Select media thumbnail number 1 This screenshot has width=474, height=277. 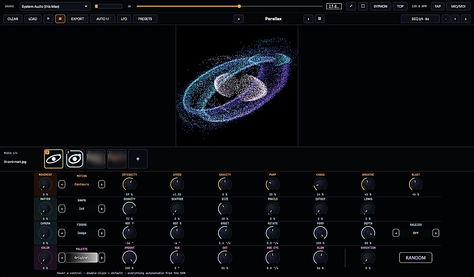pyautogui.click(x=54, y=159)
